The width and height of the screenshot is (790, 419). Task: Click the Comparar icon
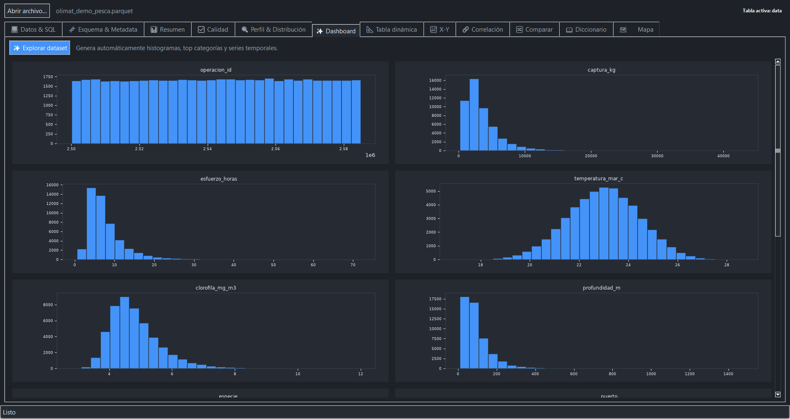(519, 30)
